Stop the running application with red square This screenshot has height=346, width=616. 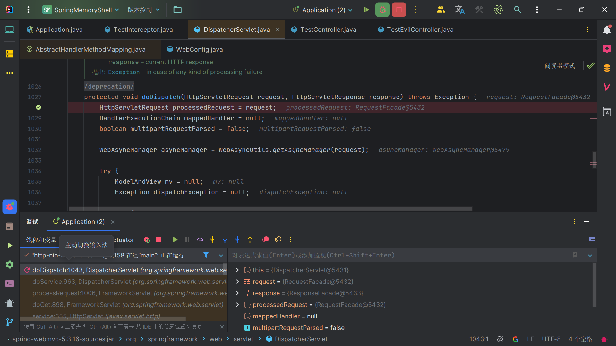[x=399, y=10]
